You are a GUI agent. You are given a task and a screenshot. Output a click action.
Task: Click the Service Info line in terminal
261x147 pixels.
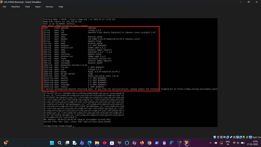click(77, 122)
